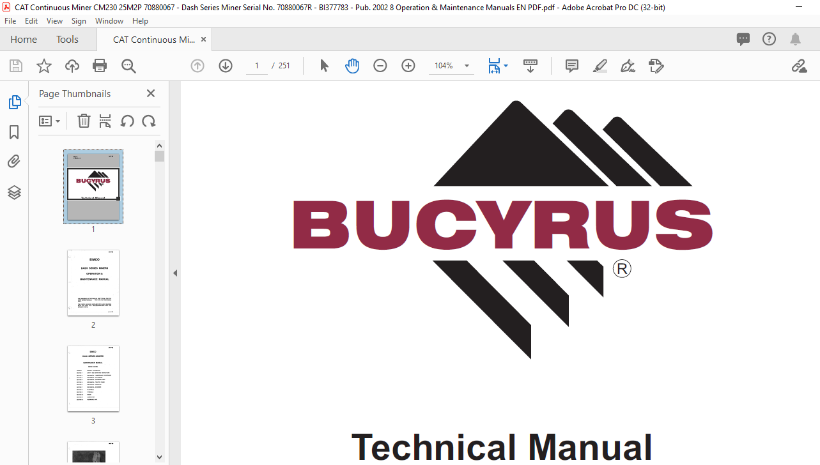Select page 1 thumbnail
The height and width of the screenshot is (465, 820).
click(x=93, y=187)
